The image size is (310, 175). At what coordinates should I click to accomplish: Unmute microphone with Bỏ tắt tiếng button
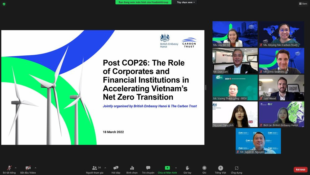(x=9, y=168)
